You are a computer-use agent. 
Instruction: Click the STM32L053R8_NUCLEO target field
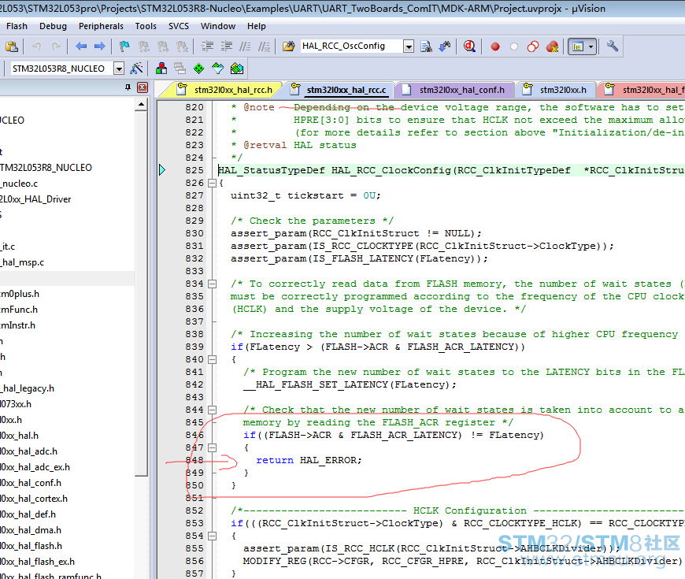pos(61,69)
